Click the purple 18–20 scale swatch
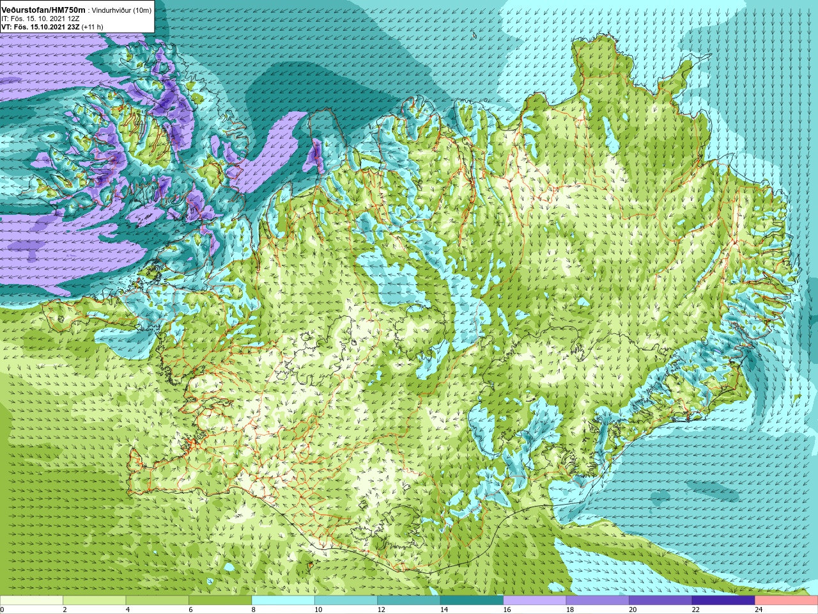Screen dimensions: 818x614 pos(598,601)
